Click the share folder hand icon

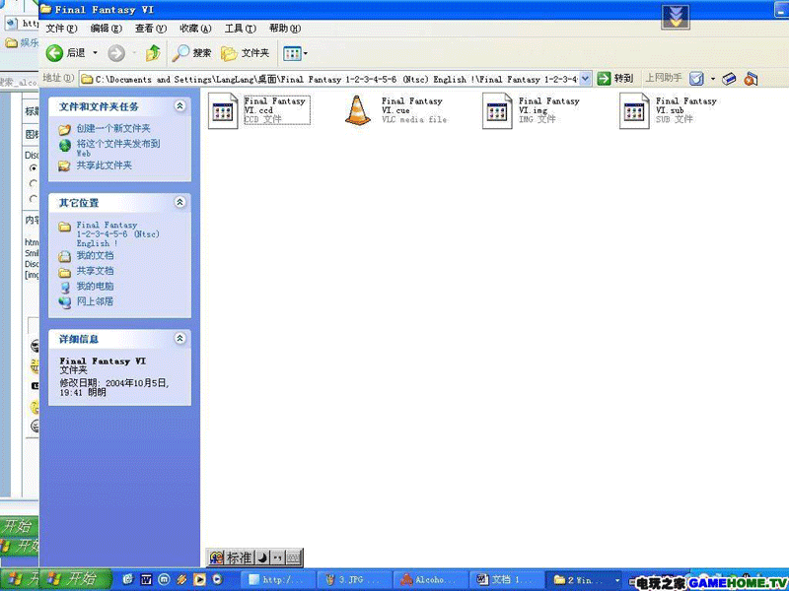point(64,165)
